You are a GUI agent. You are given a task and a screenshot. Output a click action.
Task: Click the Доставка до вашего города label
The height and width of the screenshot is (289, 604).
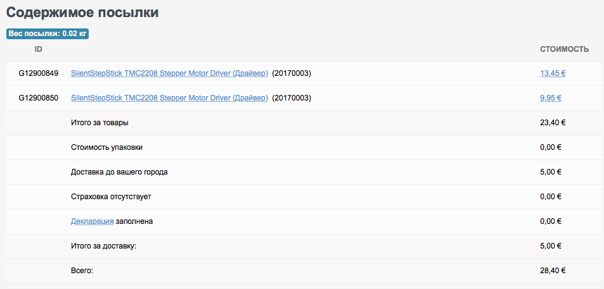(119, 172)
